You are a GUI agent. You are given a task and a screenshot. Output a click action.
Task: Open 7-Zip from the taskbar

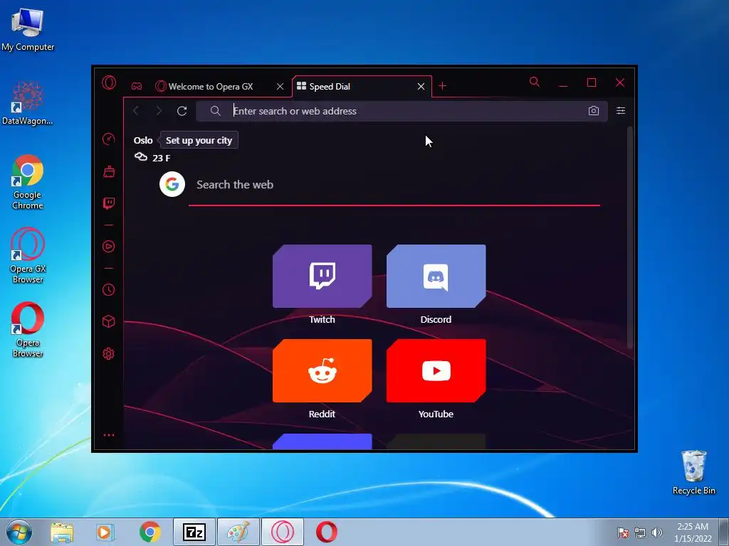click(x=194, y=532)
